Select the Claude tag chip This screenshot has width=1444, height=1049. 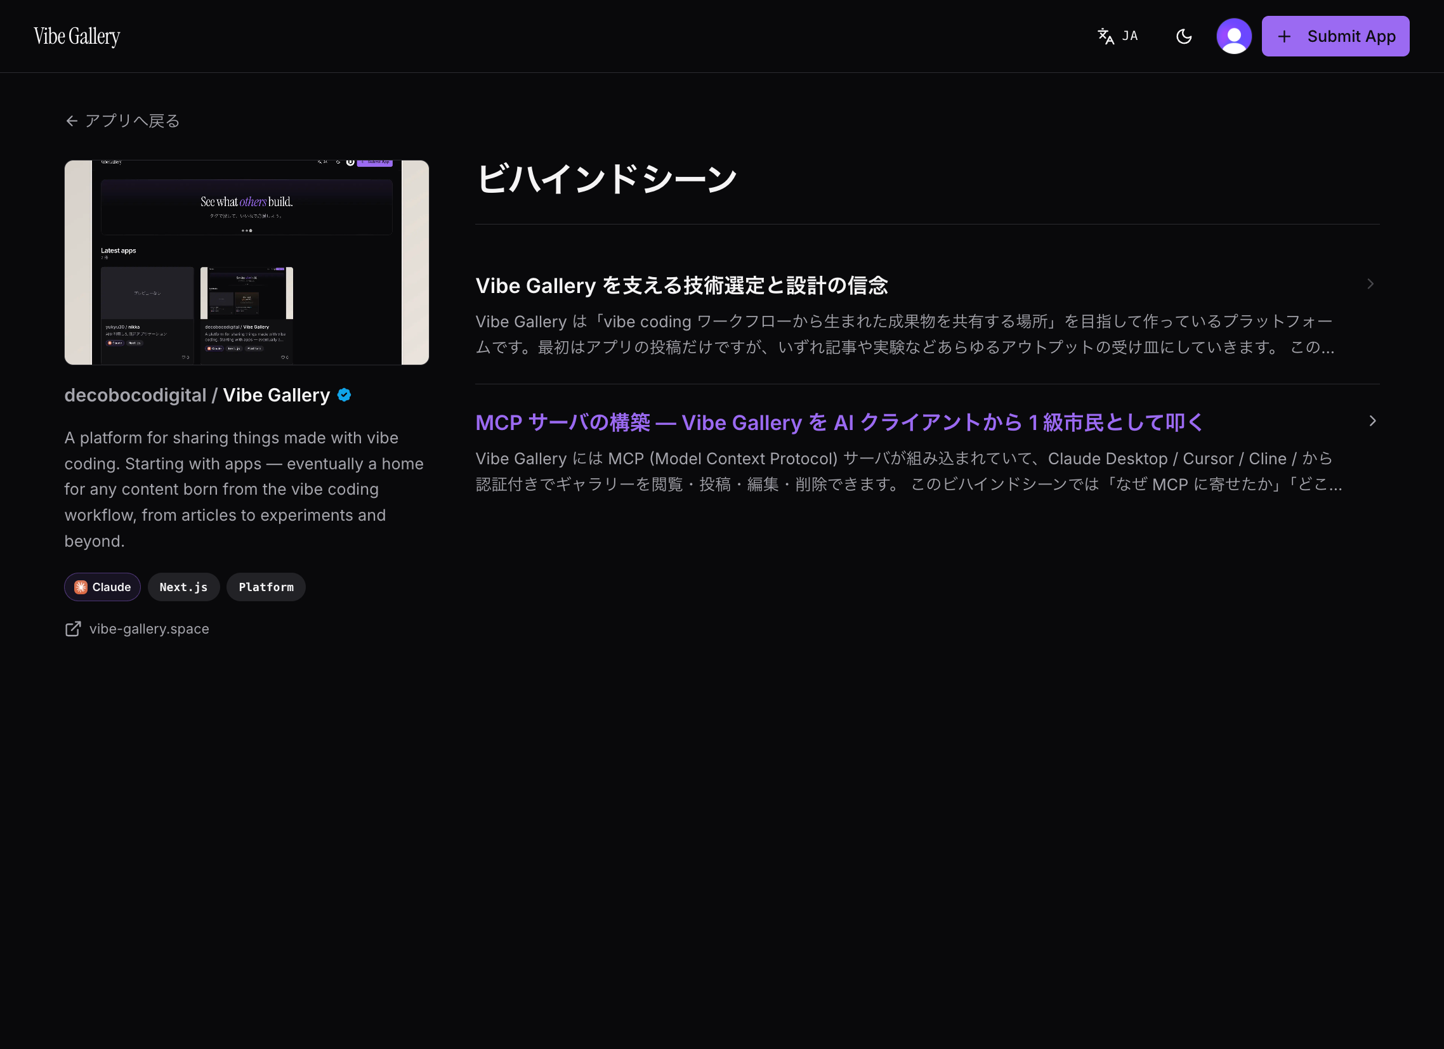tap(103, 587)
